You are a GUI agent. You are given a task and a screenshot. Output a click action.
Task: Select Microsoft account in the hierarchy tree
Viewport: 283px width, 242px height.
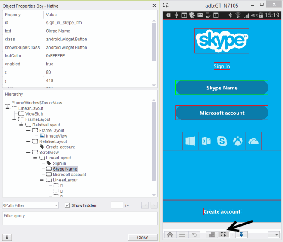tap(69, 175)
